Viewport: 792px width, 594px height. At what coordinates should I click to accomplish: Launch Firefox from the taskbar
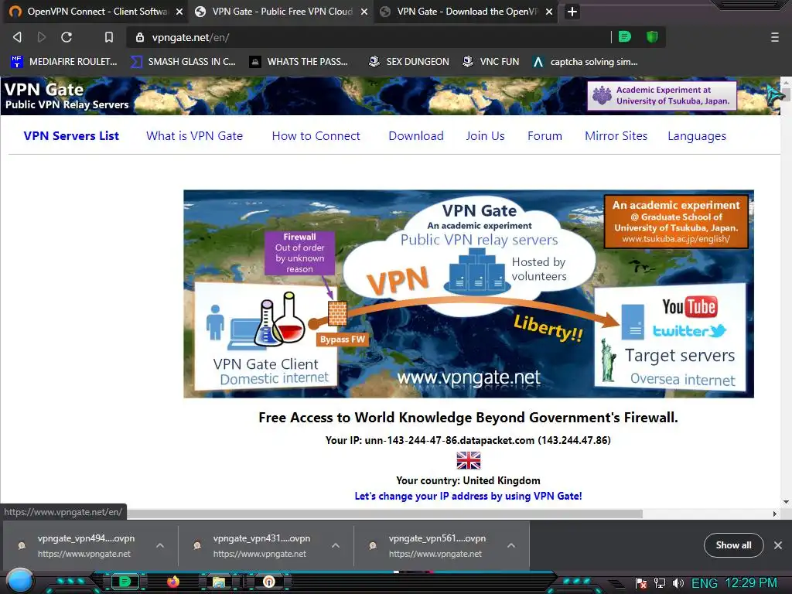click(x=173, y=582)
